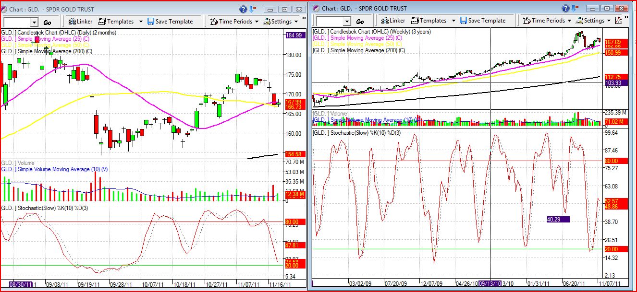Select the Candlestick Chart (OHLC) (Weekly) label
The width and height of the screenshot is (637, 292).
click(x=372, y=32)
